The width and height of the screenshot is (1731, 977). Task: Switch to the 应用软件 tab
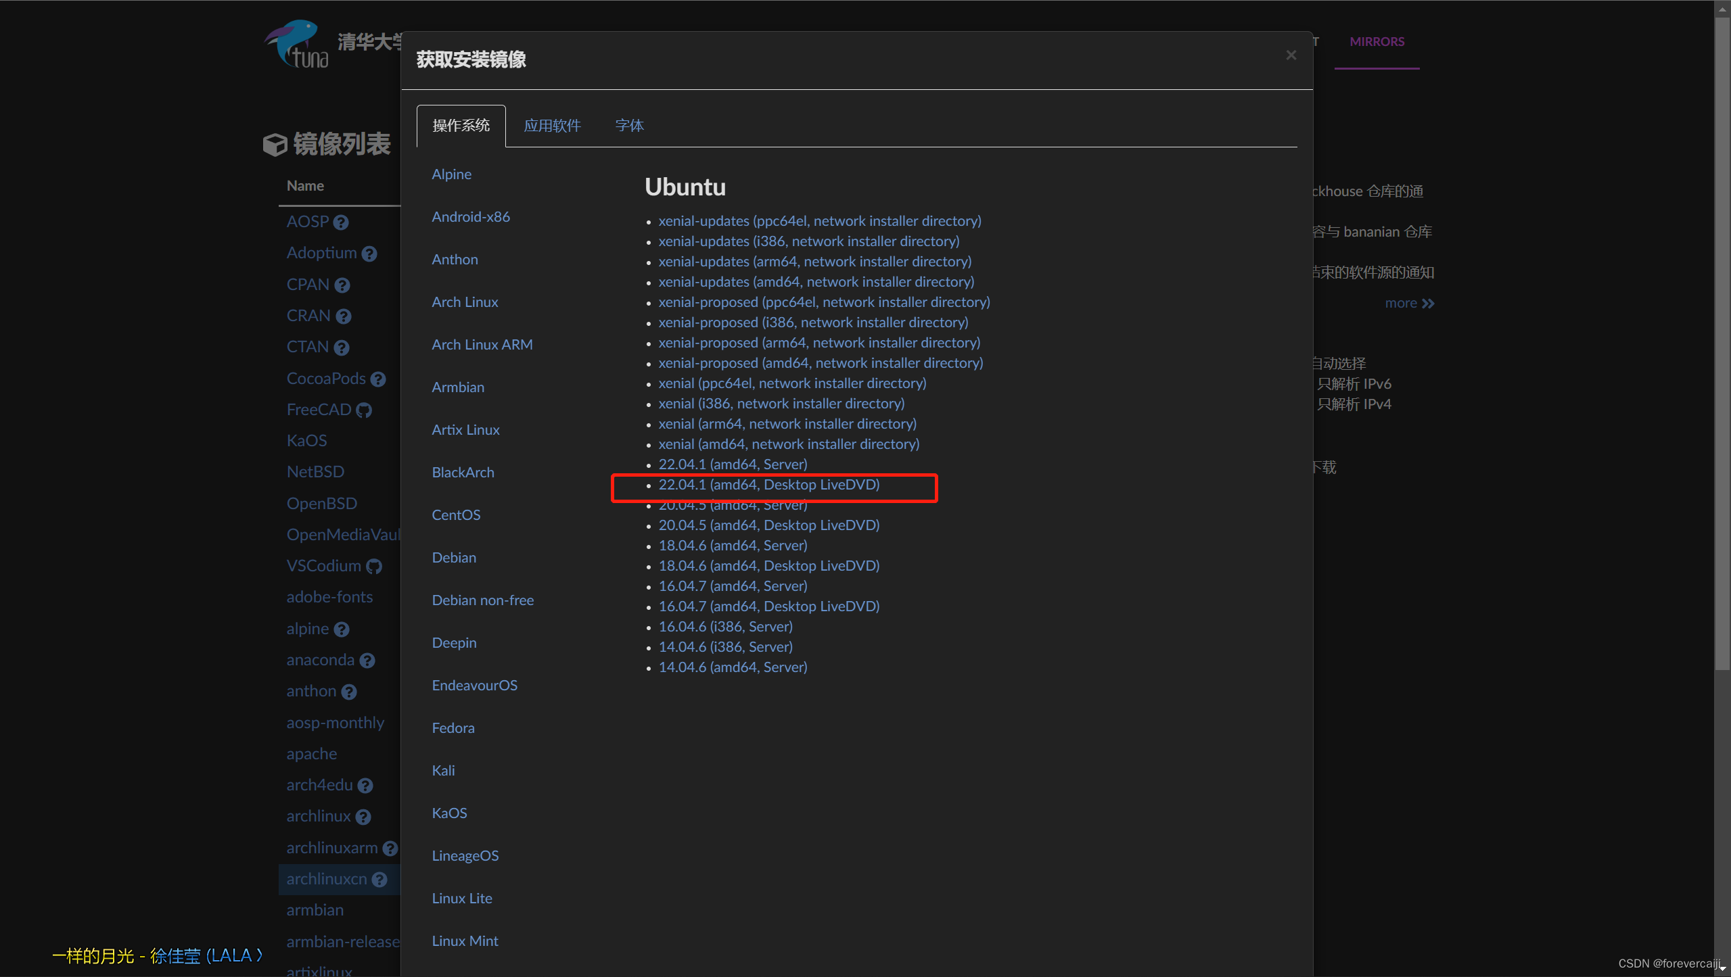point(552,126)
